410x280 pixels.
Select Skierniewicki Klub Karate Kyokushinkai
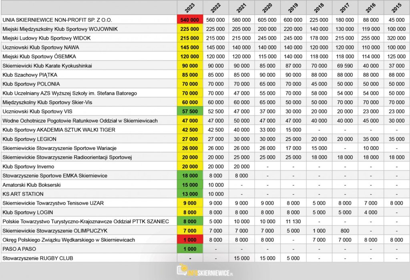[x=47, y=66]
